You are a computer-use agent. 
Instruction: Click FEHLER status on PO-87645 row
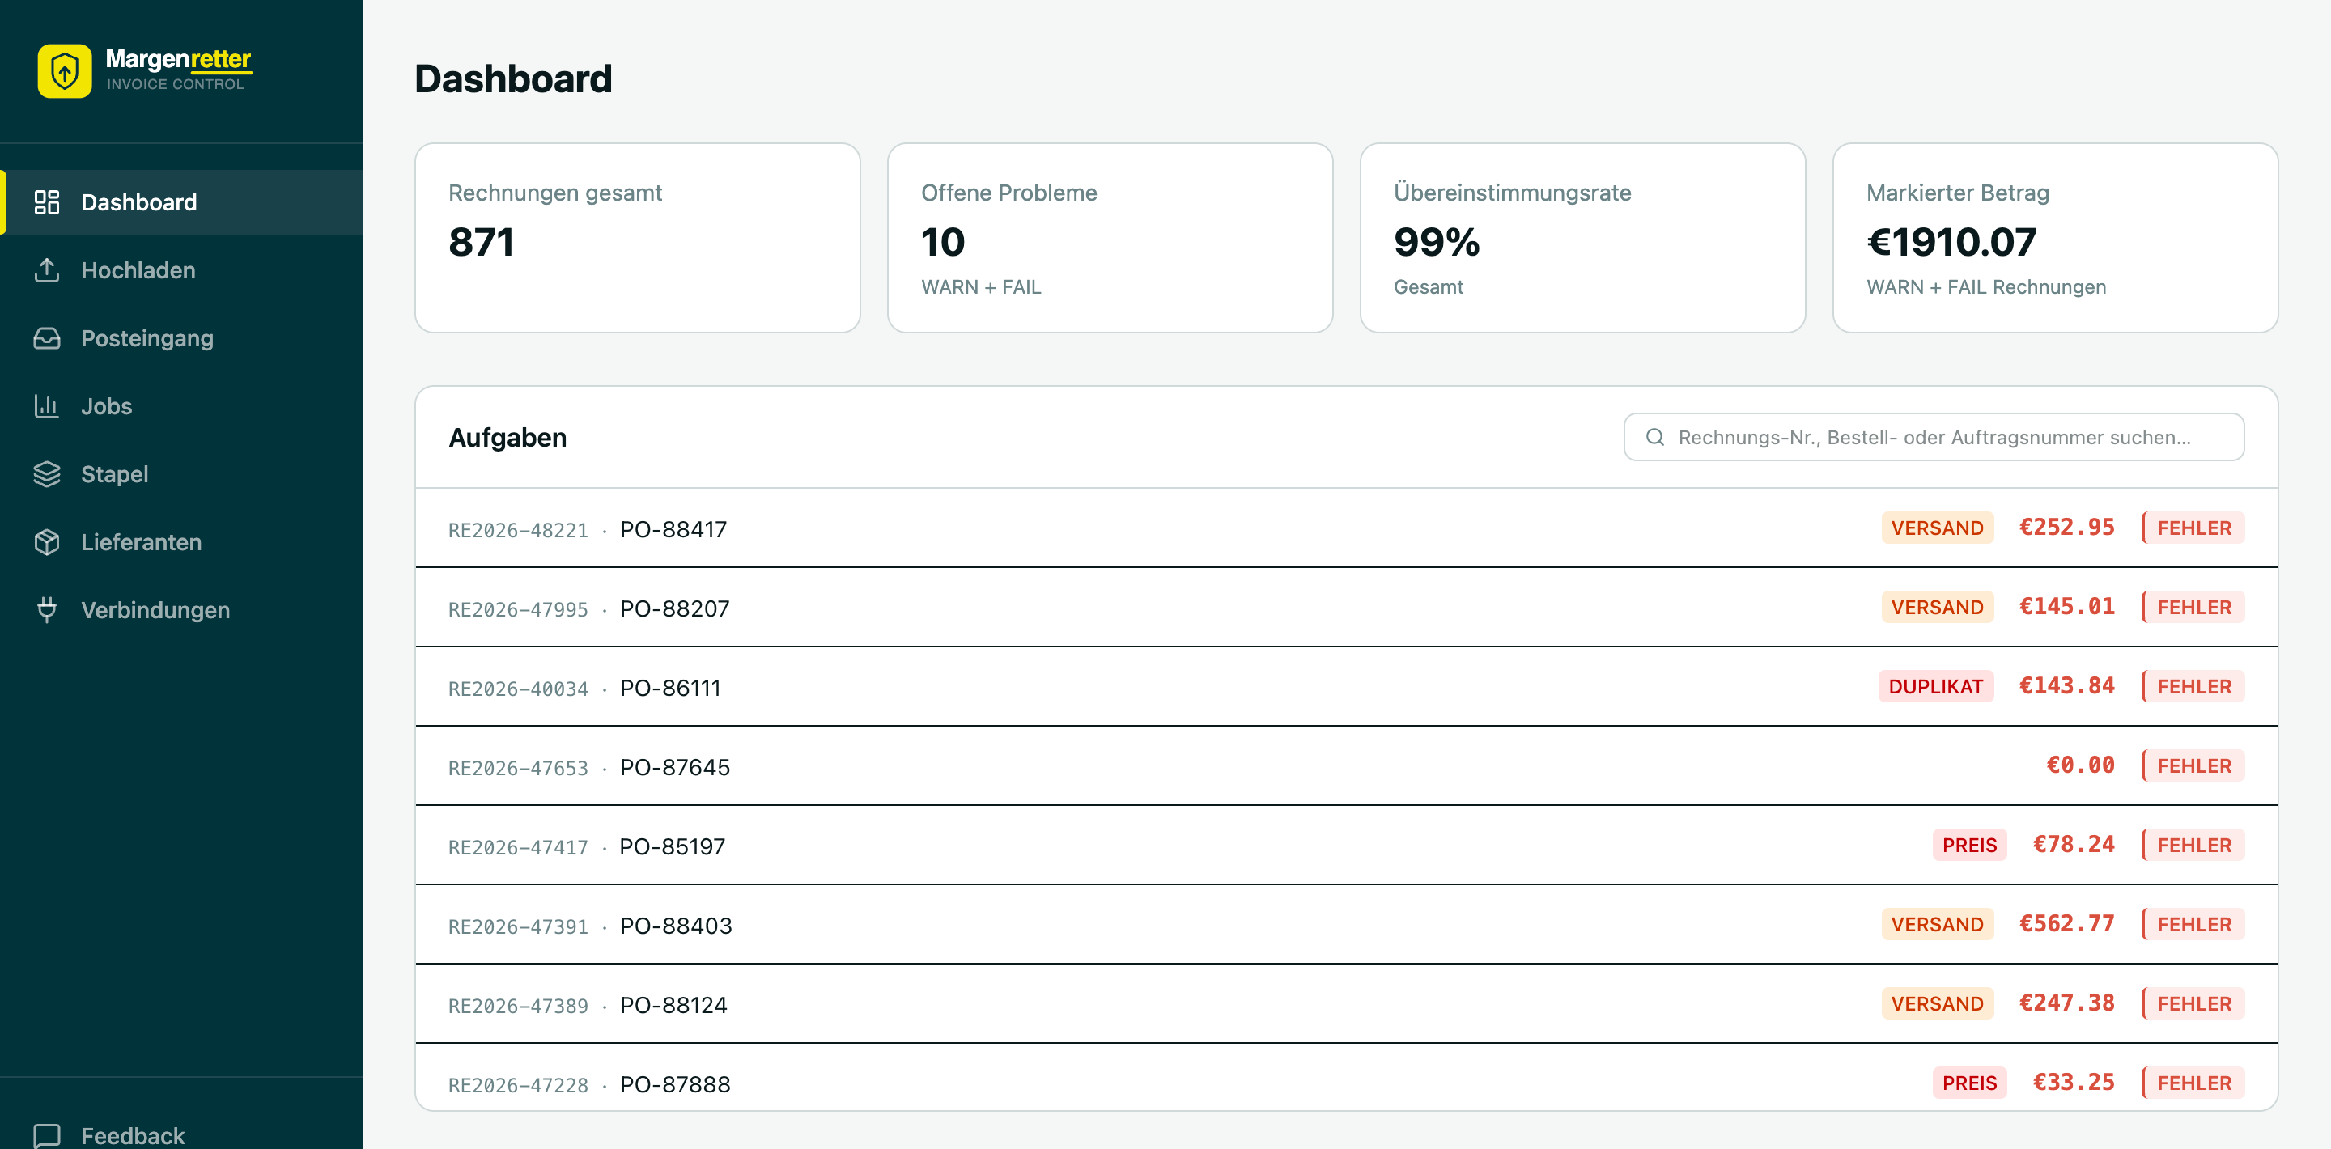[x=2193, y=765]
